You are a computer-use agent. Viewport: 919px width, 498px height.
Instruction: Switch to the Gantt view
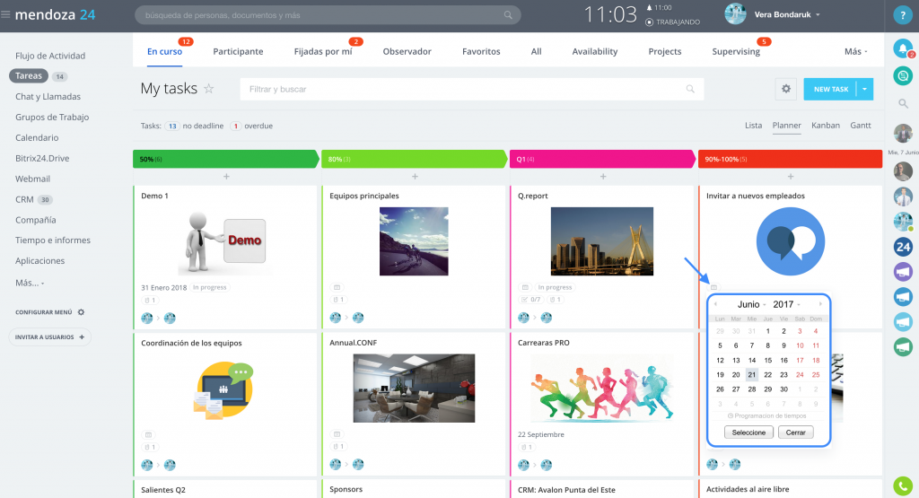pyautogui.click(x=861, y=126)
